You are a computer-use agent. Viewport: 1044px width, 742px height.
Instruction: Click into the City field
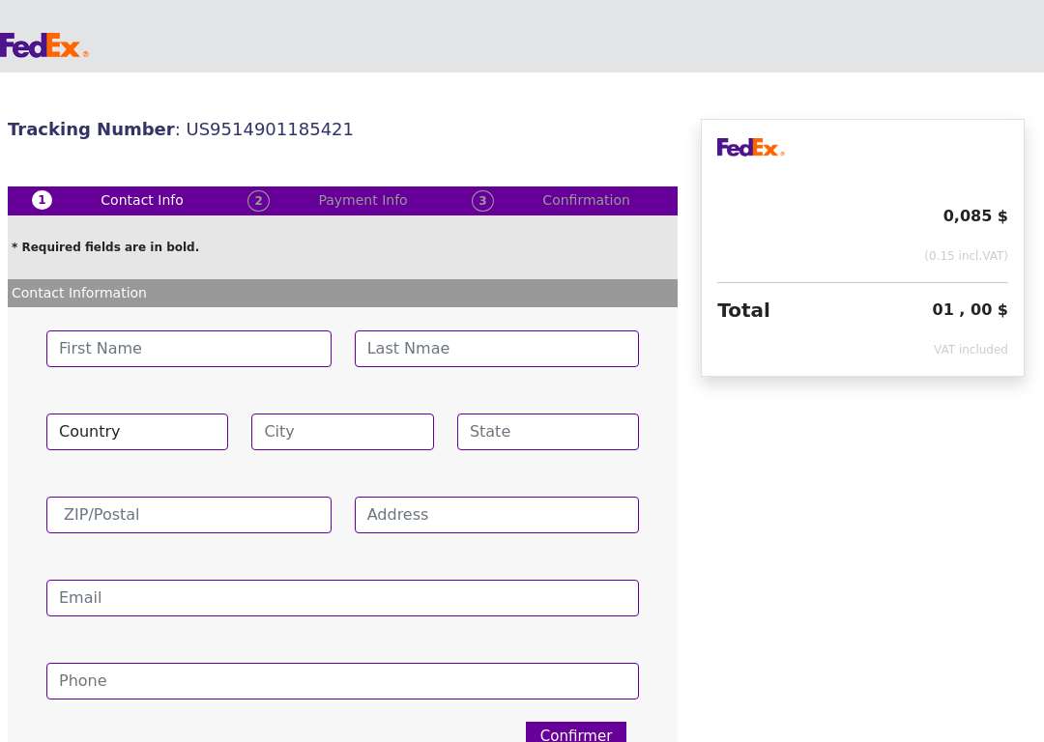(x=342, y=432)
